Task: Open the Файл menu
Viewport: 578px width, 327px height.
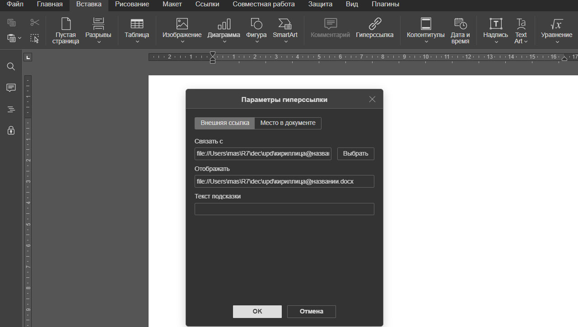Action: [15, 5]
